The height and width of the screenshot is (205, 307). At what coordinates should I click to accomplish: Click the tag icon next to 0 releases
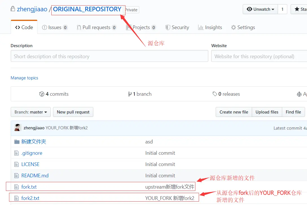click(215, 94)
